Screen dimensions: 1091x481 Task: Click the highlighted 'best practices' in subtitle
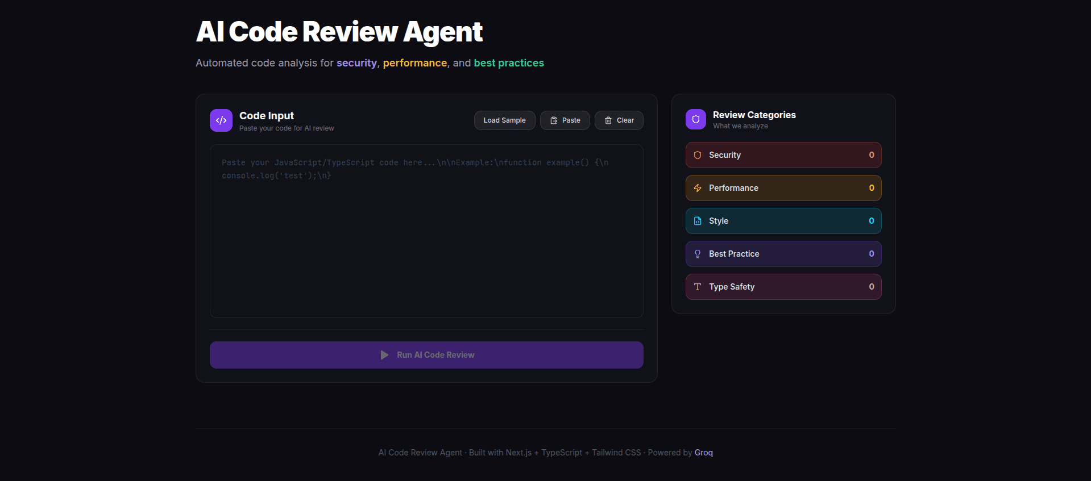[x=509, y=63]
